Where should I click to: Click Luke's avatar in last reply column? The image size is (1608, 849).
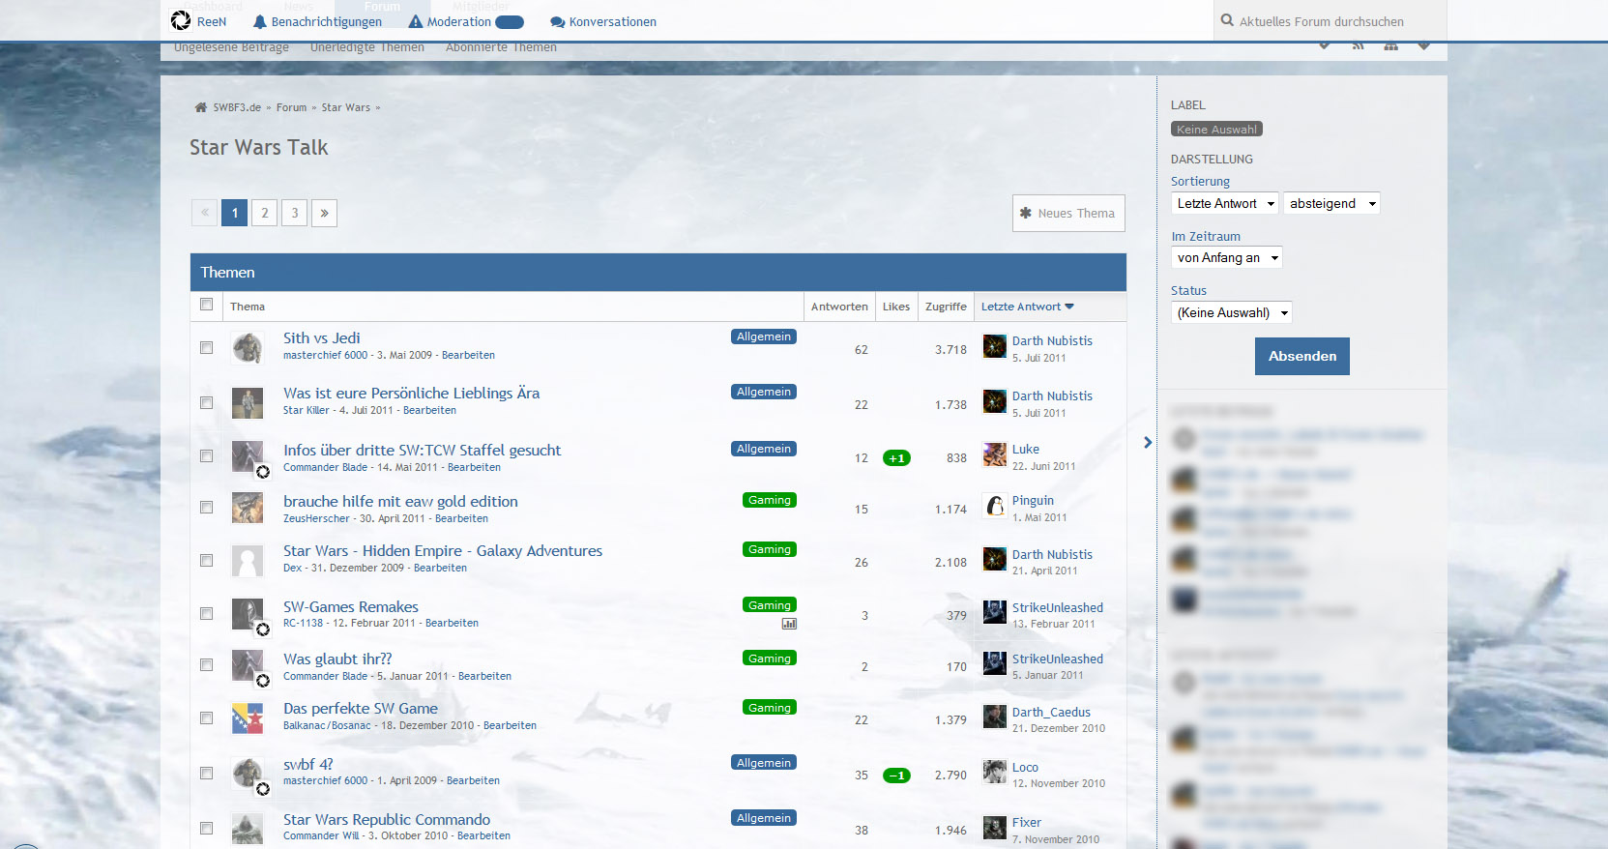click(995, 454)
